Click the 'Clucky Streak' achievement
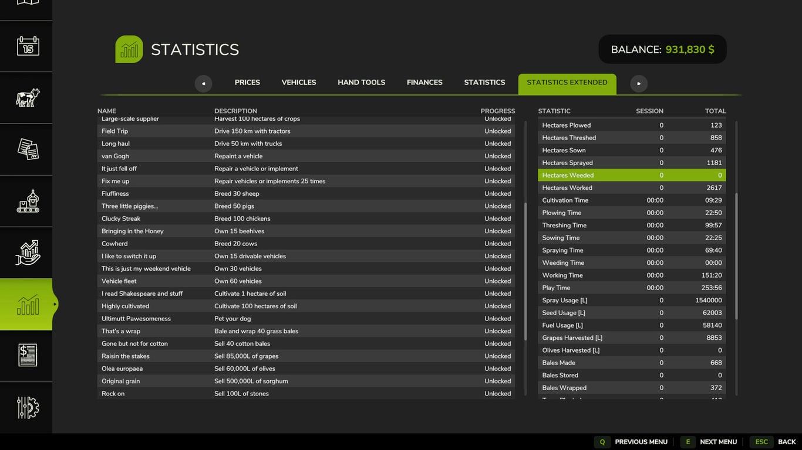Viewport: 802px width, 450px height. point(306,219)
